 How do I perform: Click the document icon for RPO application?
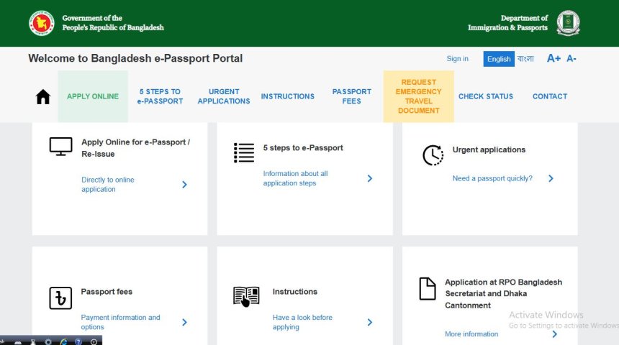point(427,289)
